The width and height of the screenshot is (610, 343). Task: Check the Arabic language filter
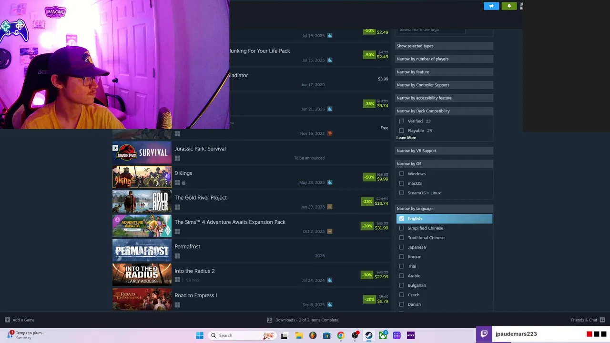tap(401, 276)
